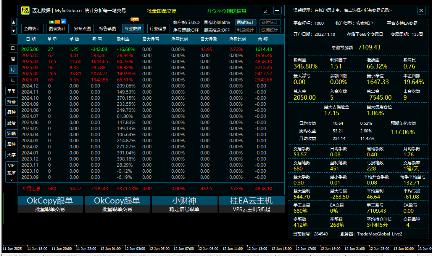This screenshot has height=256, width=432.
Task: Click 盈利率 column header
Action: 123,39
